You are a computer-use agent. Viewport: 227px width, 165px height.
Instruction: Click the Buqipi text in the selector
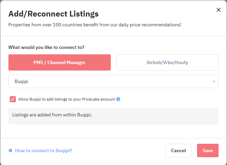pyautogui.click(x=22, y=81)
